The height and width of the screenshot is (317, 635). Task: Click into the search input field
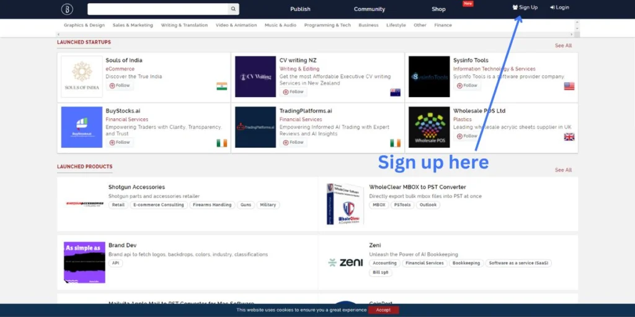(x=158, y=9)
